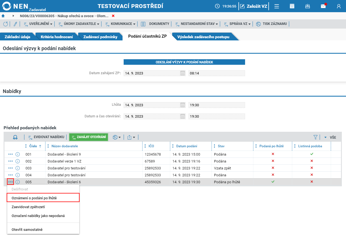Select Otevřít samostatně from context menu
Image resolution: width=346 pixels, height=235 pixels.
tap(43, 229)
